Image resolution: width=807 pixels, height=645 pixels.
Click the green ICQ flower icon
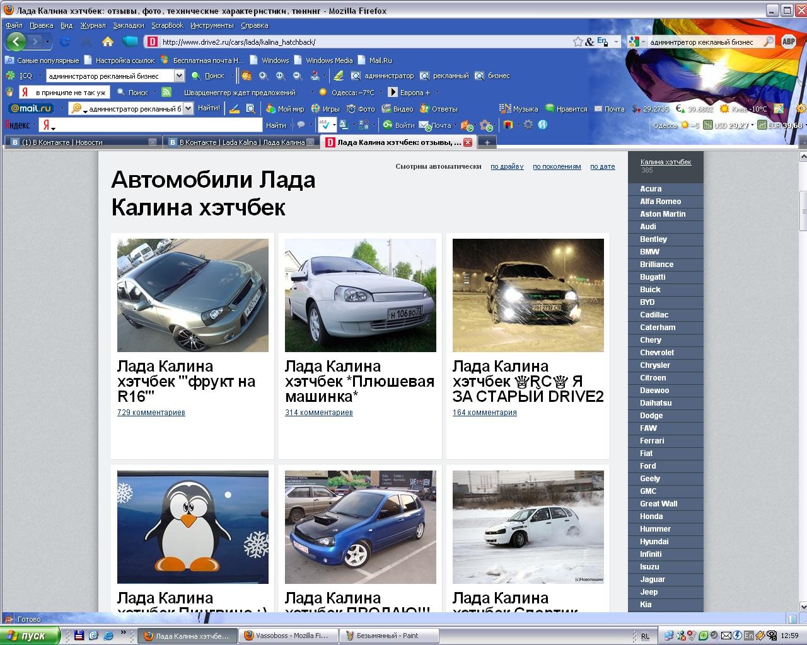click(x=10, y=76)
